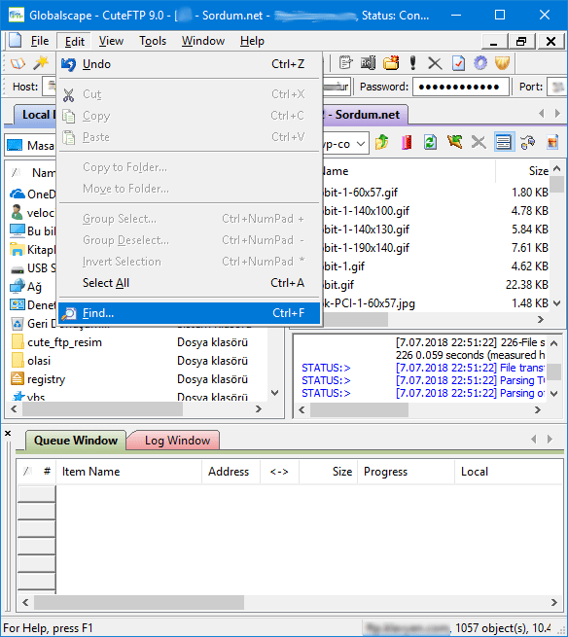
Task: Click the Address column header in queue
Action: pos(231,472)
